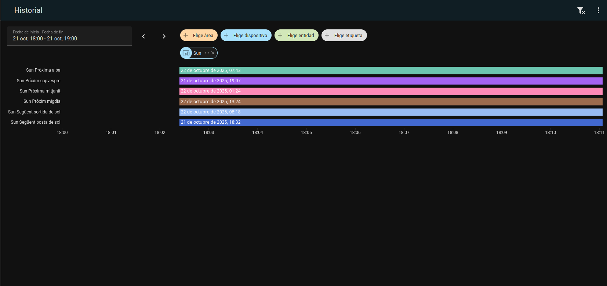Select the brown Pròxim migdia bar
This screenshot has height=286, width=607.
390,102
